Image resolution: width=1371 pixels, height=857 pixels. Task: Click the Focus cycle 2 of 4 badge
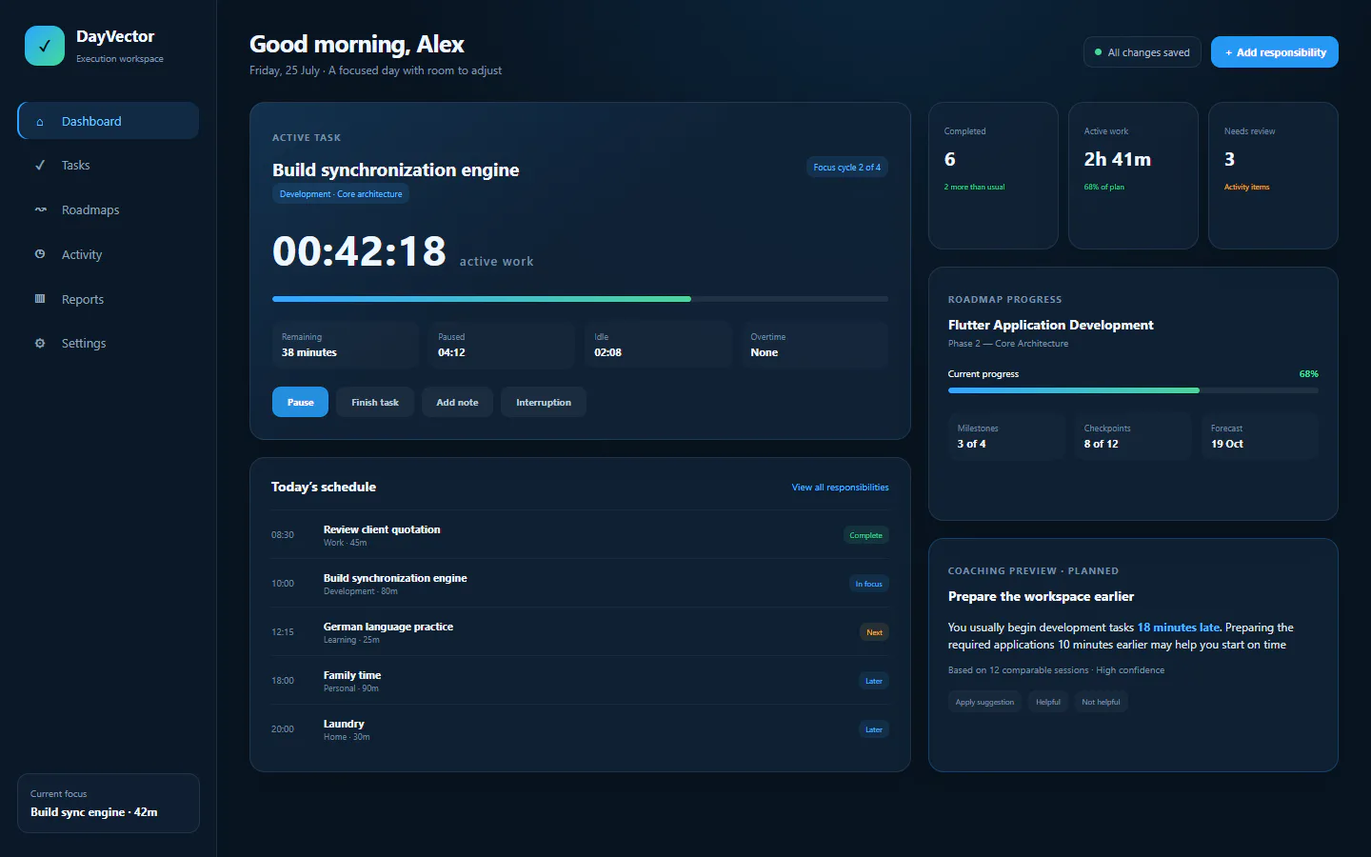846,168
